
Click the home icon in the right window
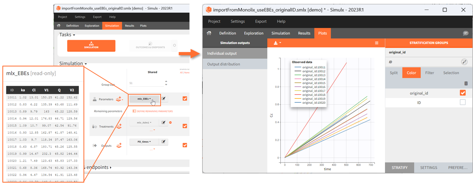[209, 33]
